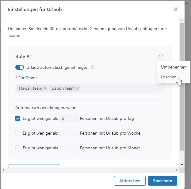
Task: Remove the Lisbon team tag
Action: tap(78, 88)
